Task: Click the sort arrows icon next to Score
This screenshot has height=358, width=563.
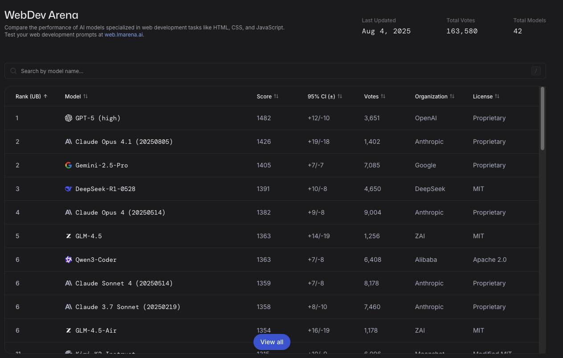Action: tap(276, 96)
